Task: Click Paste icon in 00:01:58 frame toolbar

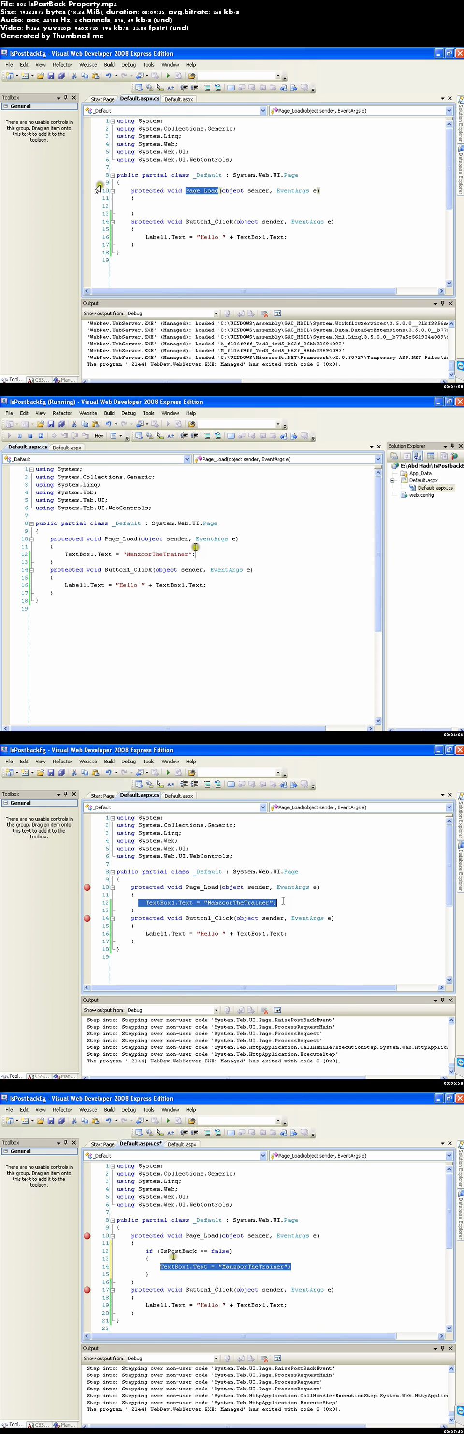Action: 95,75
